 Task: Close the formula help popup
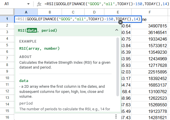[x=120, y=22]
